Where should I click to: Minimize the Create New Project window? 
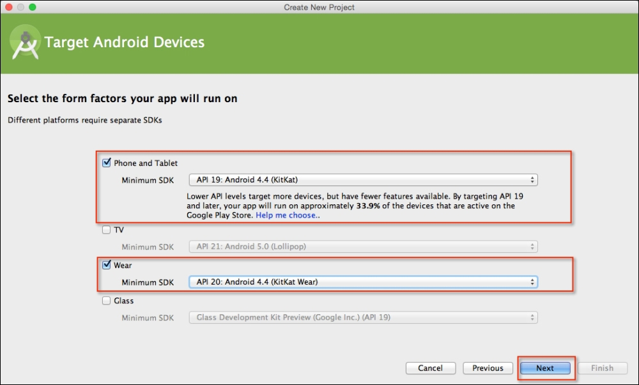(20, 7)
